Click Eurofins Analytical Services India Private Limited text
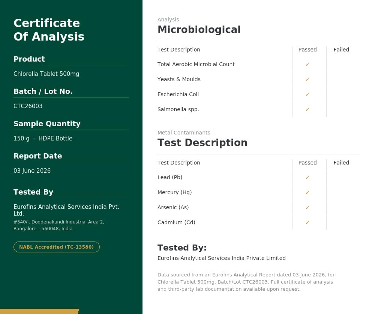Viewport: 375px width, 314px height. (222, 258)
